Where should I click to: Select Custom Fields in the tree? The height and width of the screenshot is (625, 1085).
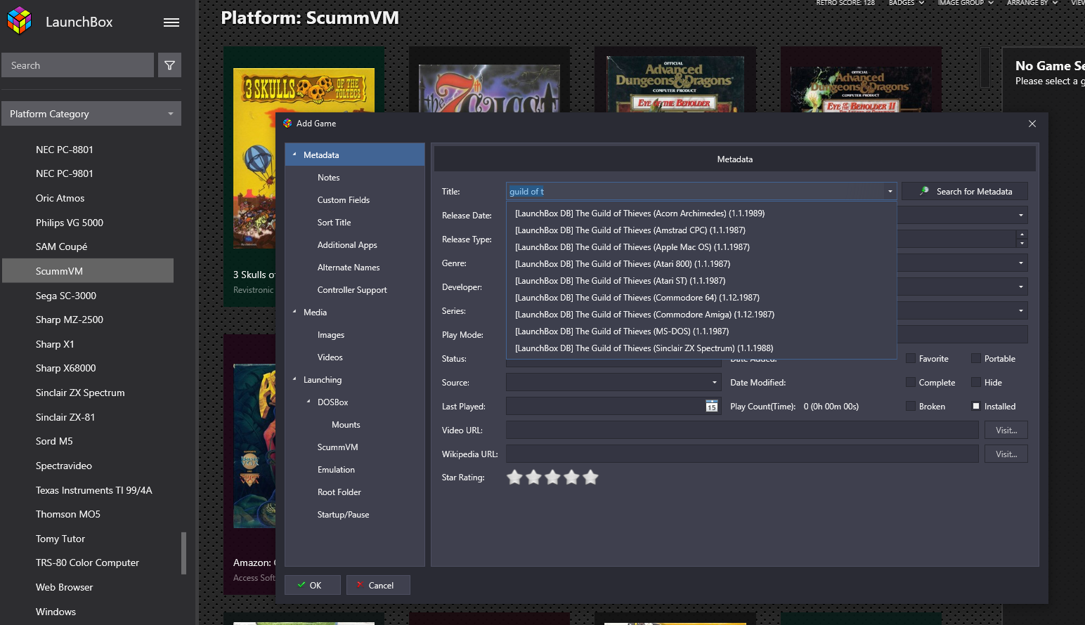click(x=343, y=200)
